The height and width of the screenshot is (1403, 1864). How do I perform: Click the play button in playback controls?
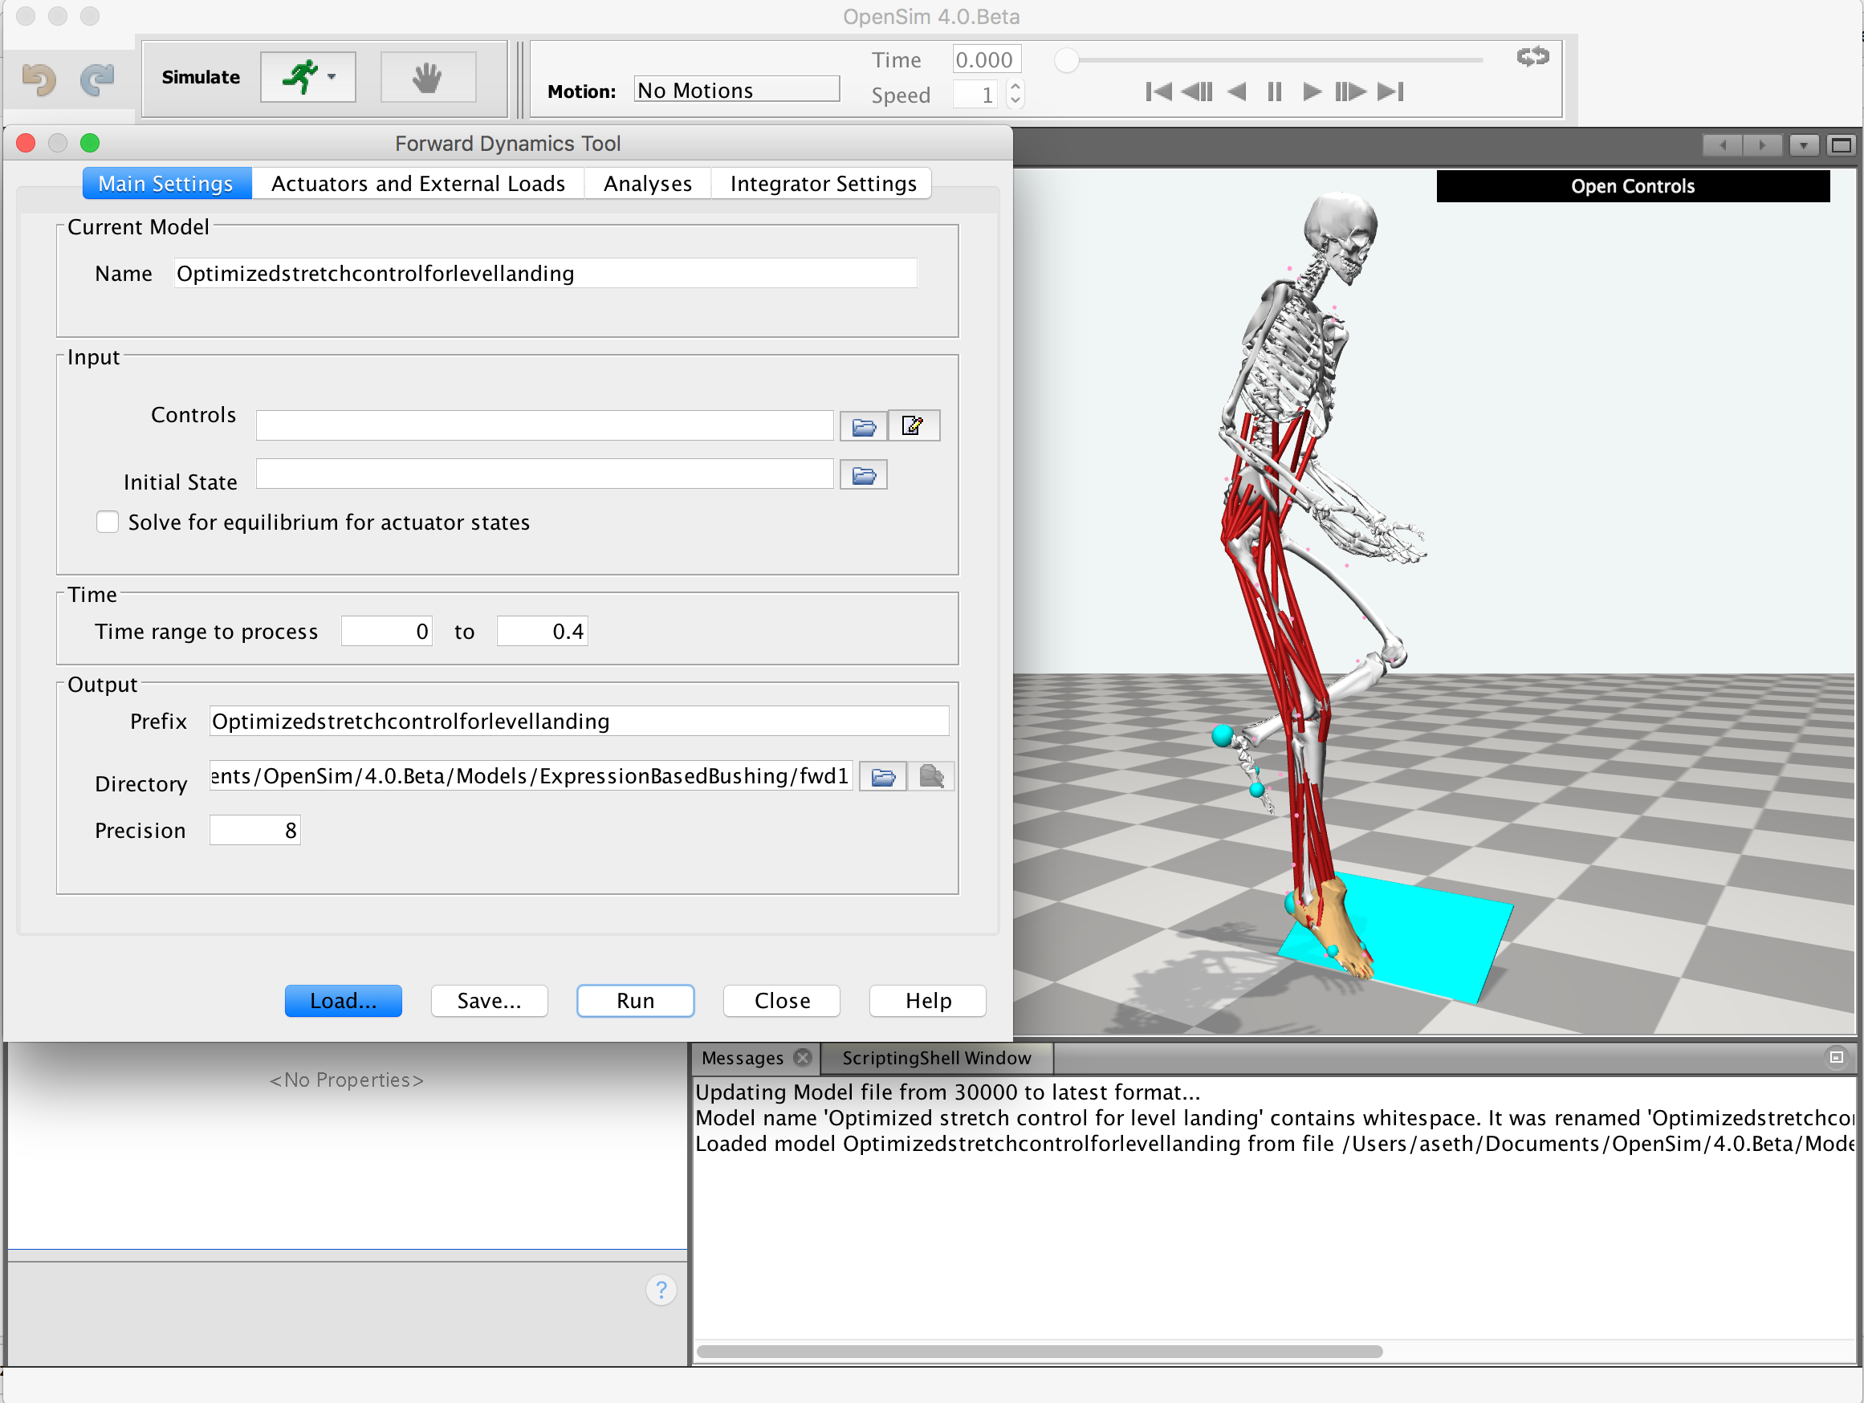tap(1312, 92)
